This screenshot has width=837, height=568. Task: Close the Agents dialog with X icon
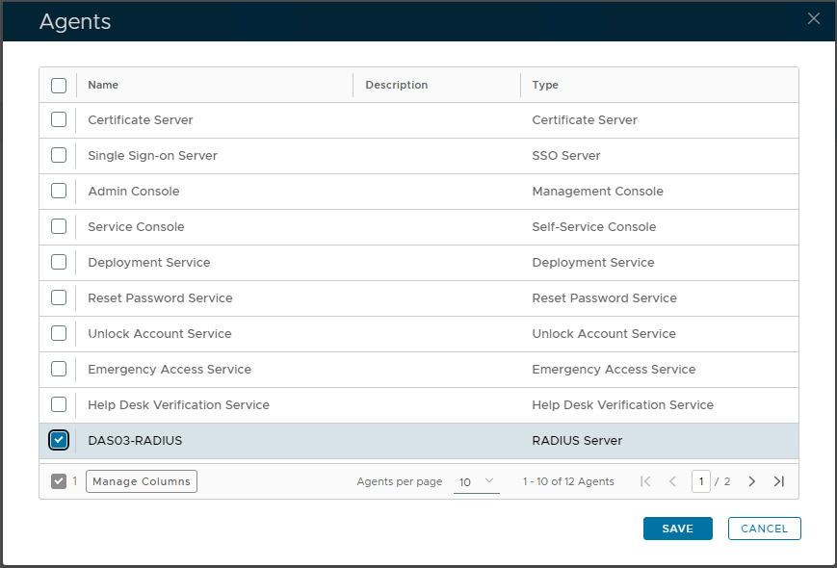click(814, 18)
